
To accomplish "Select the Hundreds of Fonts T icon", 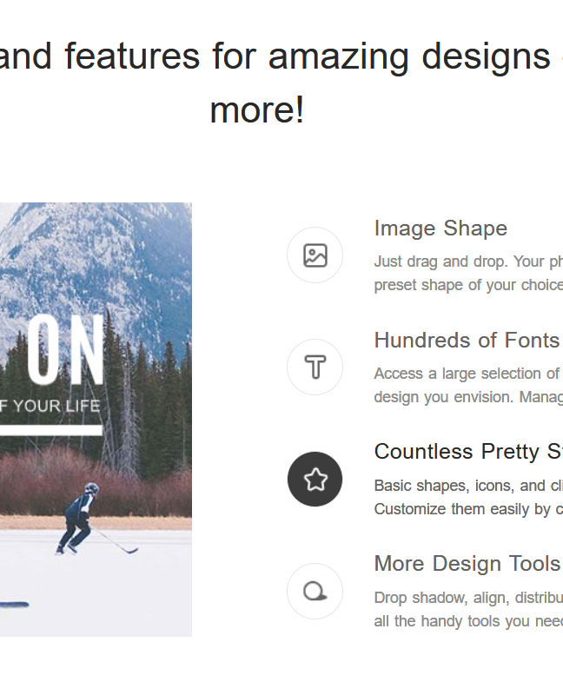I will [315, 367].
